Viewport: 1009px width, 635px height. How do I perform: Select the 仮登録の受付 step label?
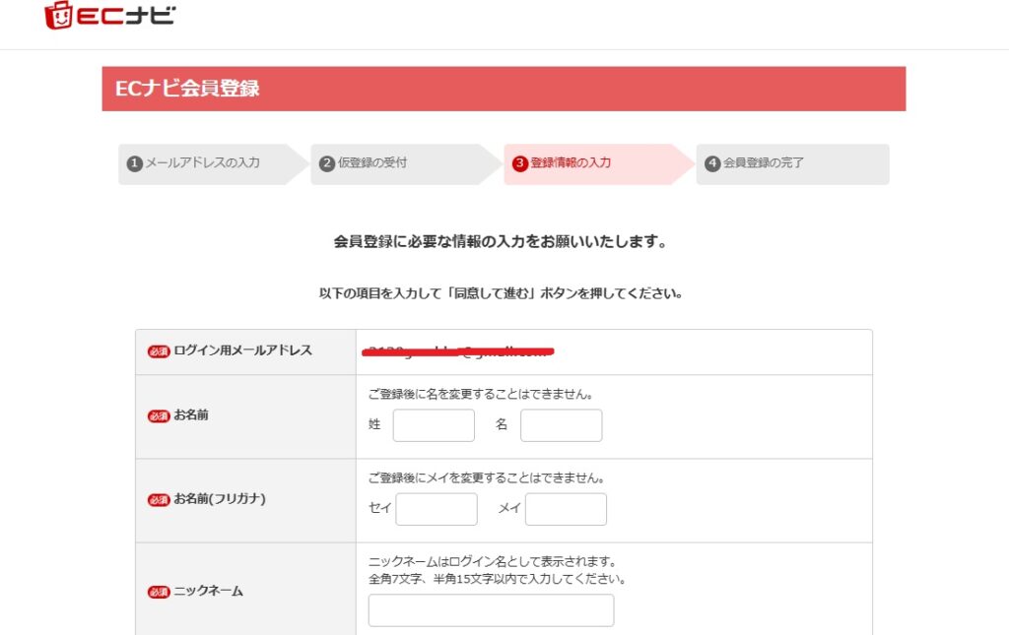pyautogui.click(x=372, y=163)
